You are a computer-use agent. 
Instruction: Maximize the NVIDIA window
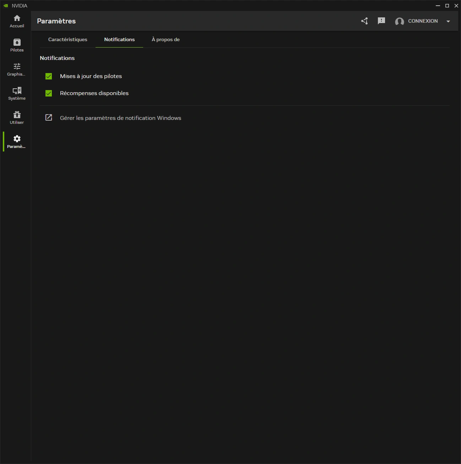click(x=447, y=6)
